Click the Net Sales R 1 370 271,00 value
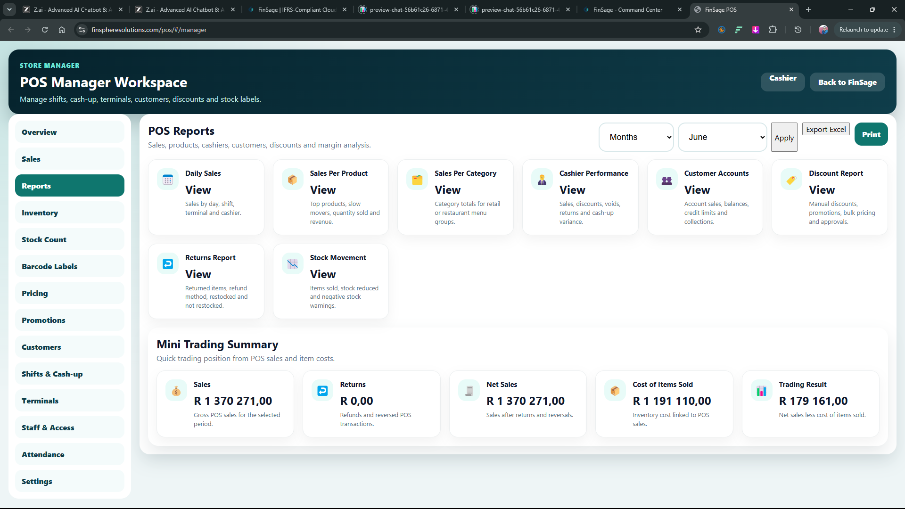This screenshot has height=509, width=905. (525, 401)
